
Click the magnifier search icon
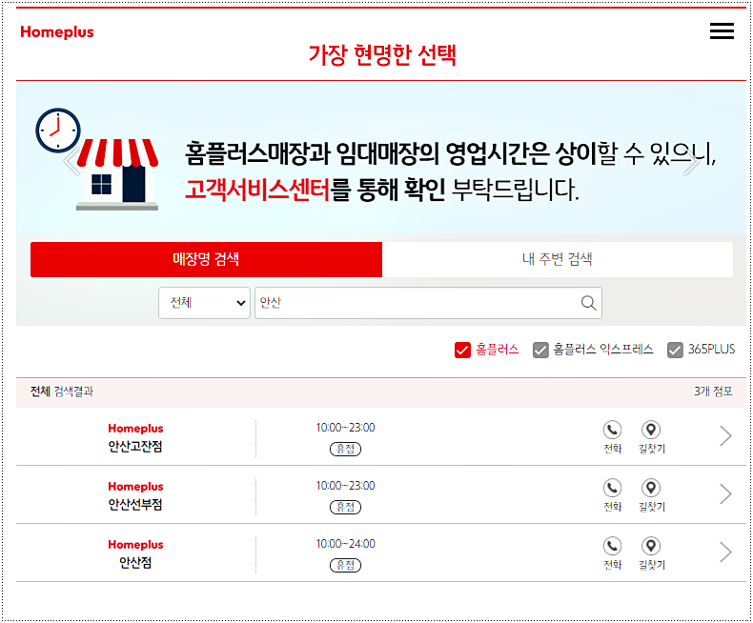[x=589, y=303]
